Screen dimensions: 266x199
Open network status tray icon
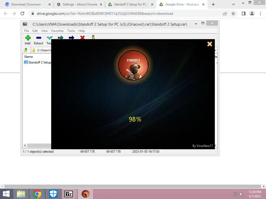(x=235, y=194)
